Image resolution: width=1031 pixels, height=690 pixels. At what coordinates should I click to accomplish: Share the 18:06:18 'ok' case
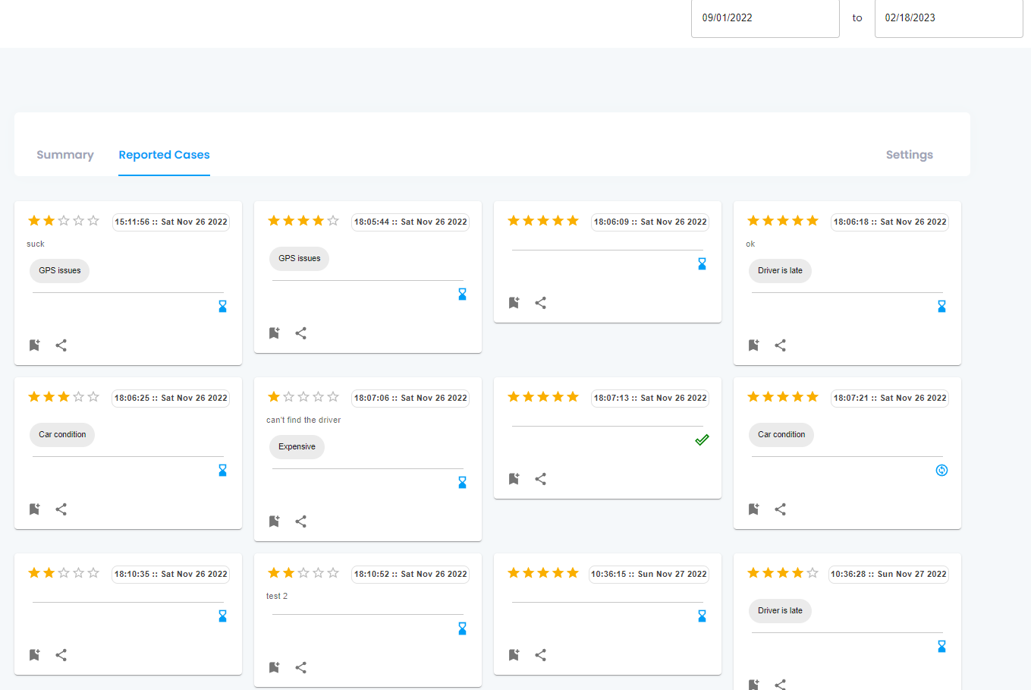(781, 345)
